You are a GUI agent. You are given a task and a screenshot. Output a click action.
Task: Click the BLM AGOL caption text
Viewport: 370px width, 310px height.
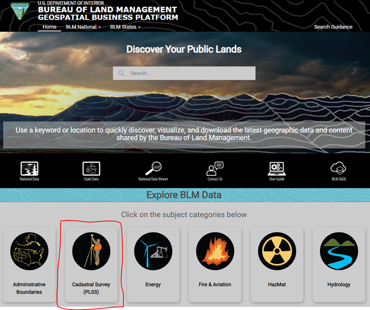[339, 179]
